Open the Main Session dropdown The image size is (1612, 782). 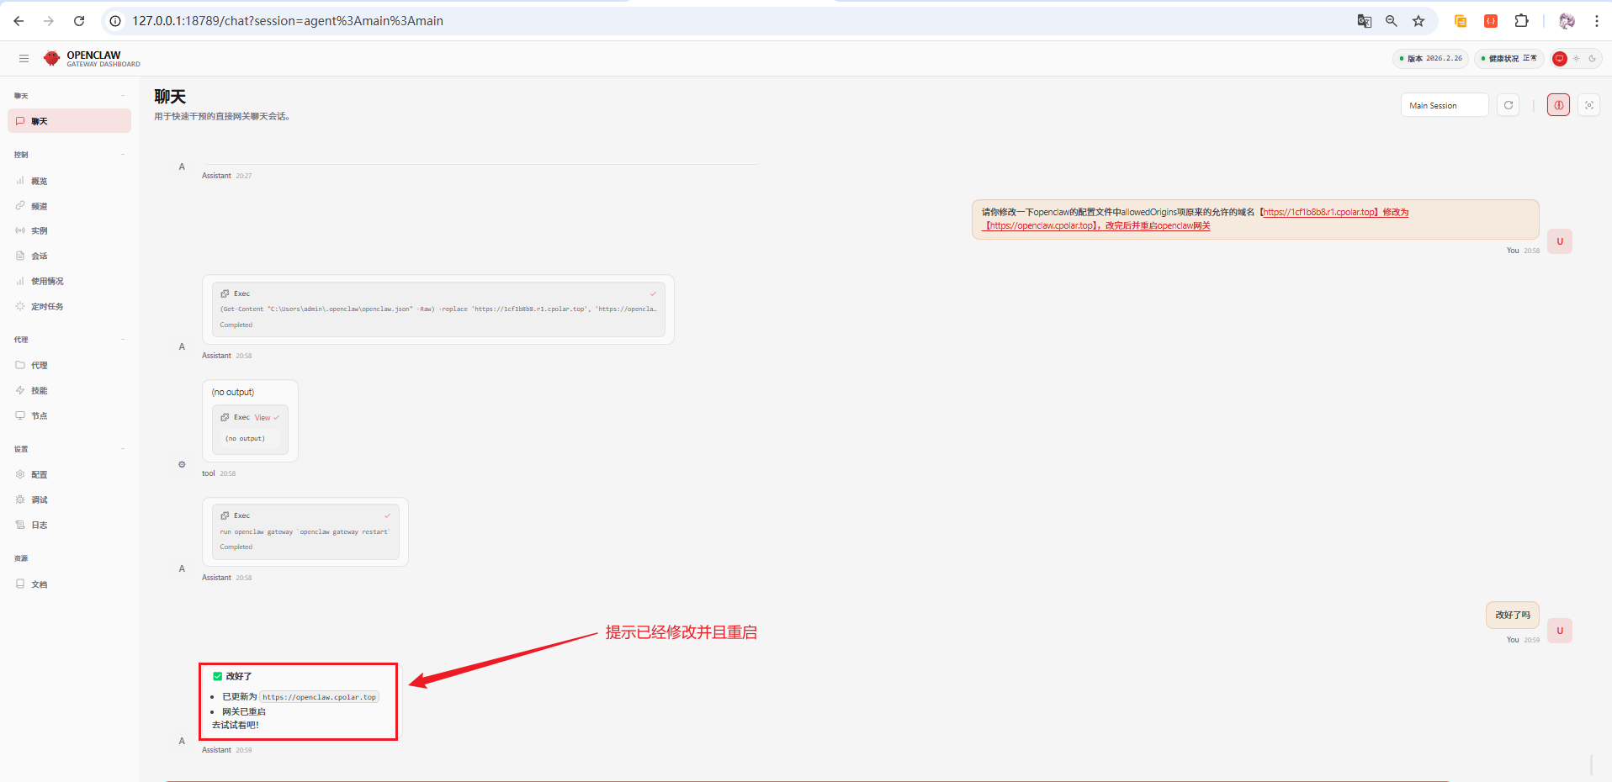[1444, 105]
